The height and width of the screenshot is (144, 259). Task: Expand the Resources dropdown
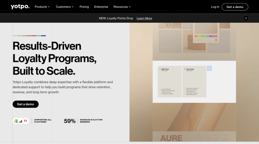pyautogui.click(x=122, y=7)
